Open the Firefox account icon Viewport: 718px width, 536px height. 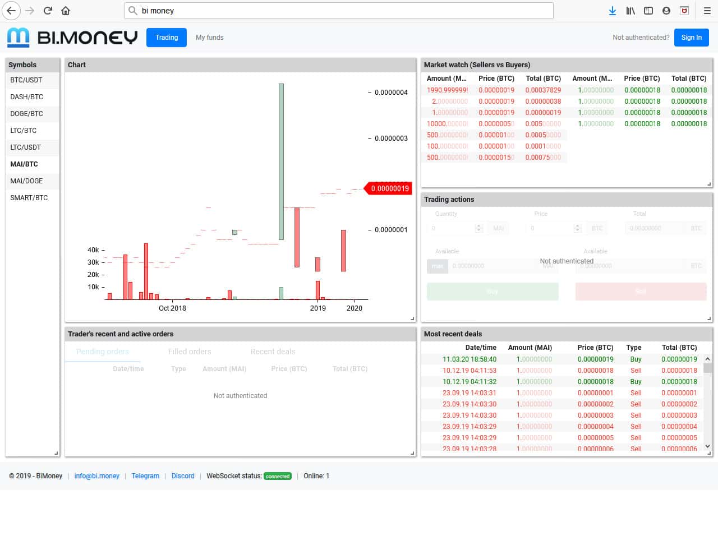click(x=666, y=11)
